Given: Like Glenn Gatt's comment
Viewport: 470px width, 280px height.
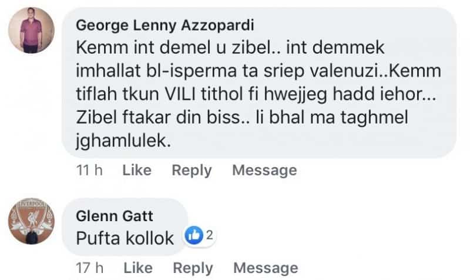Looking at the screenshot, I should [137, 268].
